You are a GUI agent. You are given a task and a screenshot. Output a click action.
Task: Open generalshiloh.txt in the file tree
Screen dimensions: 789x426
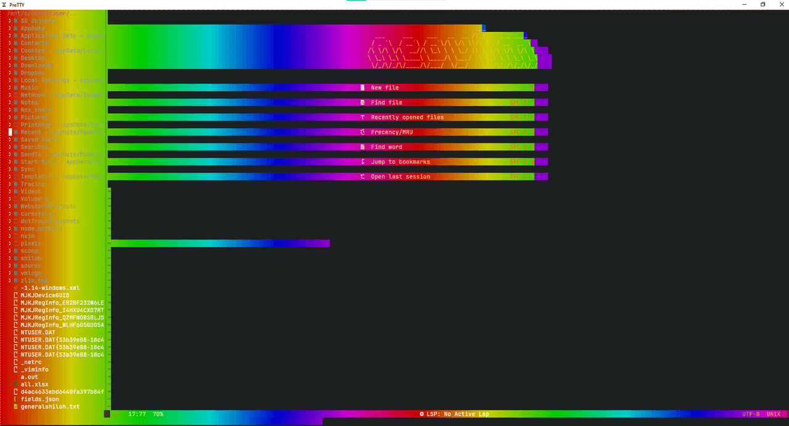click(x=50, y=406)
